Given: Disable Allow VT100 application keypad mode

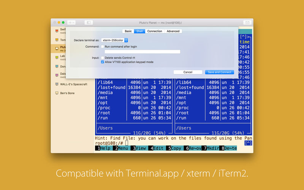Looking at the screenshot, I should click(103, 62).
